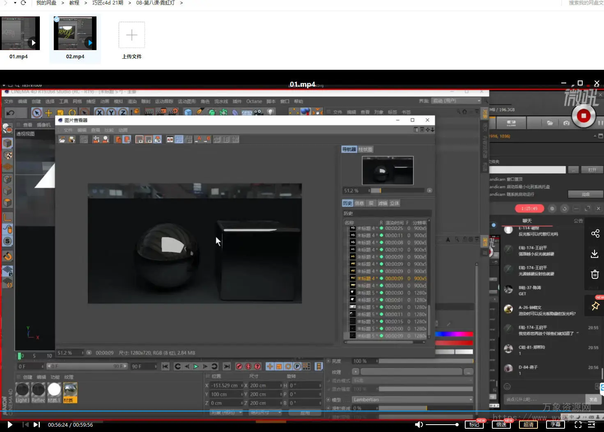604x432 pixels.
Task: Open the 倍速 playback speed menu
Action: [x=501, y=425]
